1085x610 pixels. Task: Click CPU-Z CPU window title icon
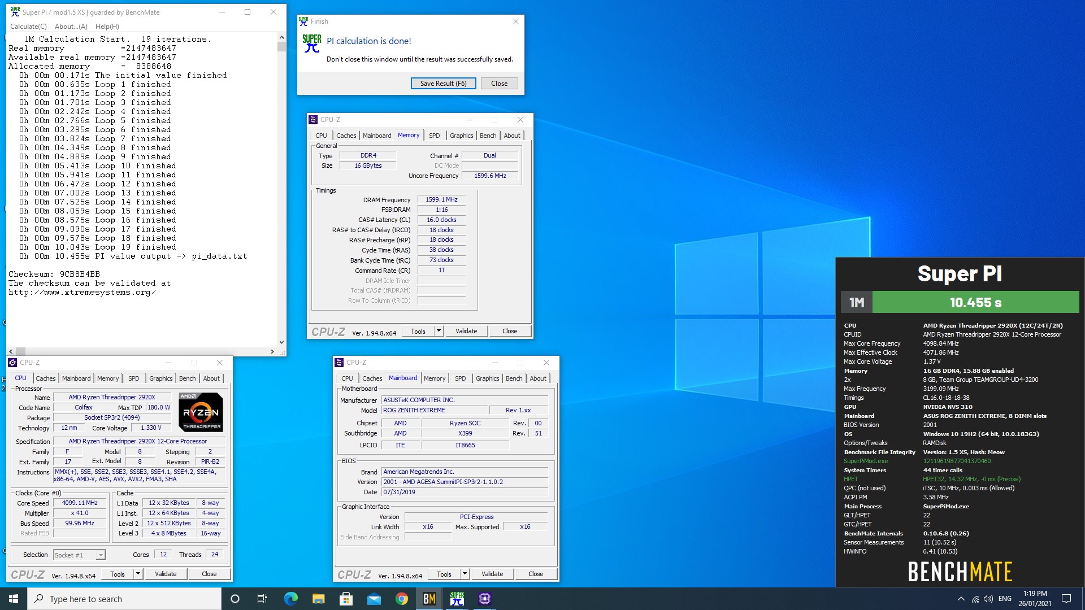12,363
